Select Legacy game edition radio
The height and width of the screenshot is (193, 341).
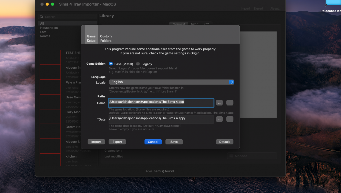pos(138,64)
